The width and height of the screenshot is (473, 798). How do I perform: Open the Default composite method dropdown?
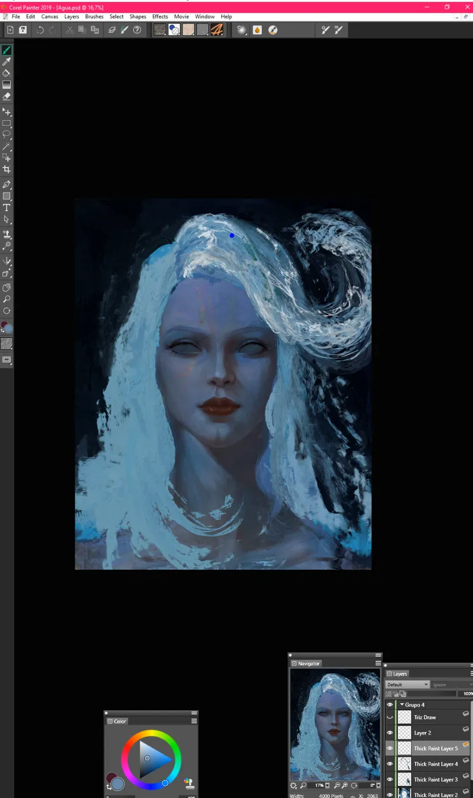click(408, 685)
